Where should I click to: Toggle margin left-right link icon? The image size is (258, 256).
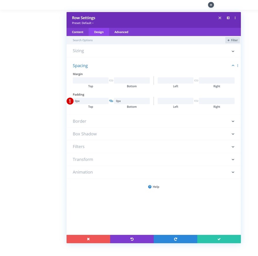point(196,80)
